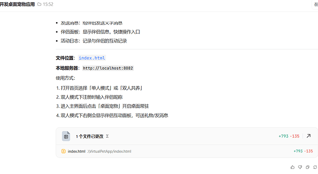
Task: Open the changed files diff arrow icon
Action: point(308,136)
